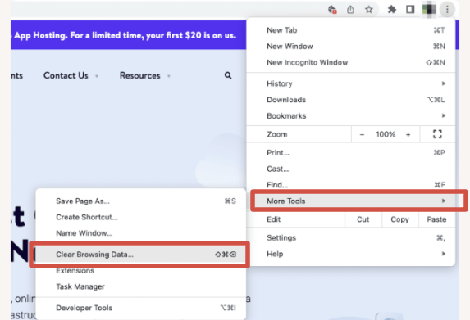Open the profile avatar in toolbar

[429, 10]
